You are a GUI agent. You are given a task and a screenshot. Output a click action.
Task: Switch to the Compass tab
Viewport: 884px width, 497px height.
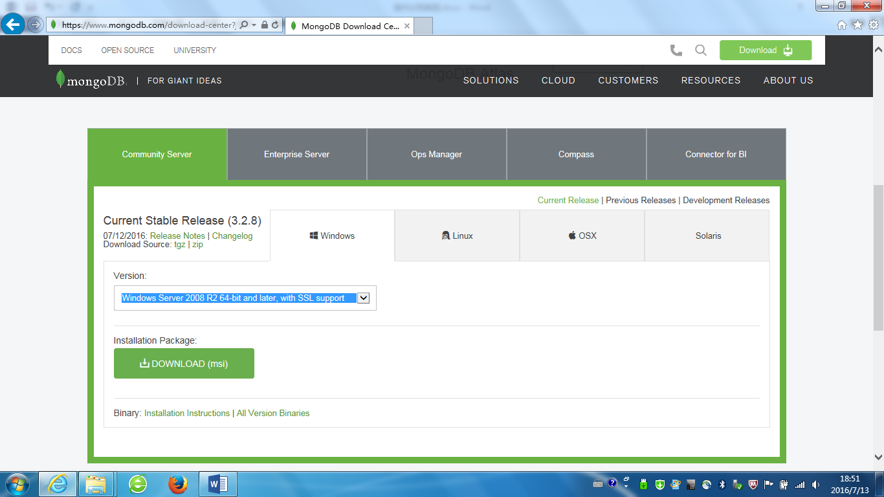point(577,154)
